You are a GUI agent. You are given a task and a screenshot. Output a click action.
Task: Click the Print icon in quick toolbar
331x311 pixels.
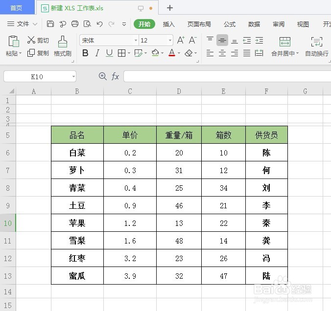pyautogui.click(x=75, y=24)
